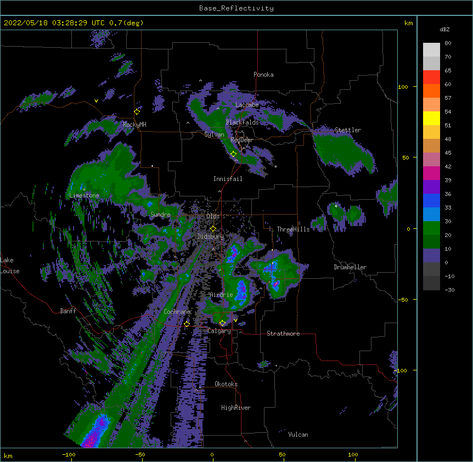The image size is (473, 462).
Task: Click the -50 tick on the bottom axis
Action: (140, 454)
